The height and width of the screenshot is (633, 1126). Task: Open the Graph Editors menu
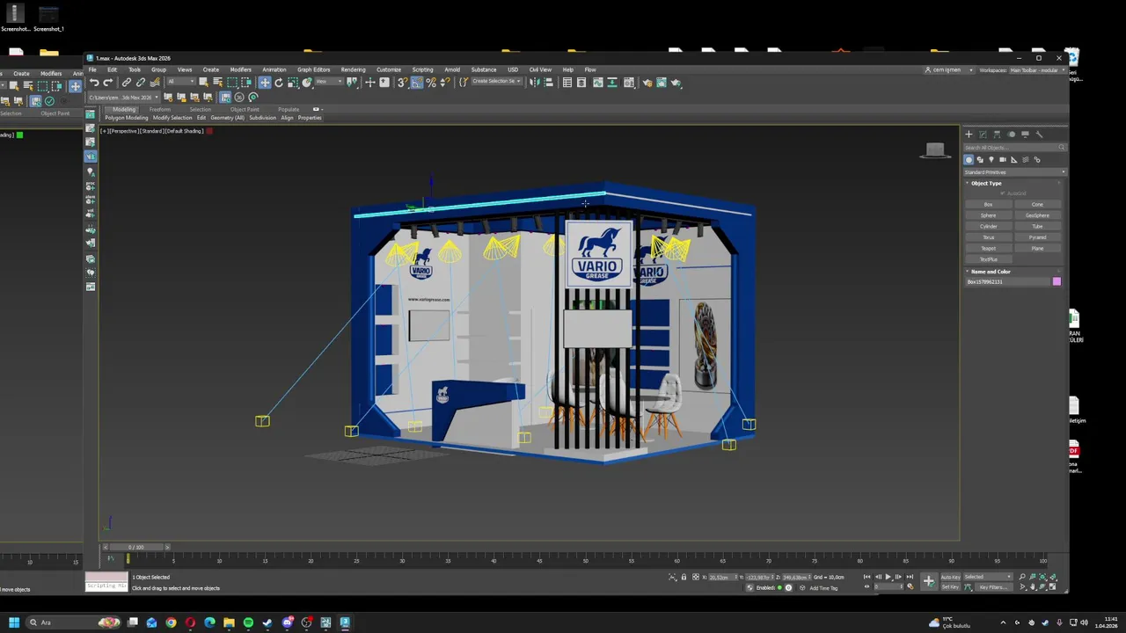(313, 69)
